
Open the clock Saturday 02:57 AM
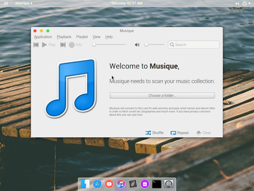(x=127, y=3)
